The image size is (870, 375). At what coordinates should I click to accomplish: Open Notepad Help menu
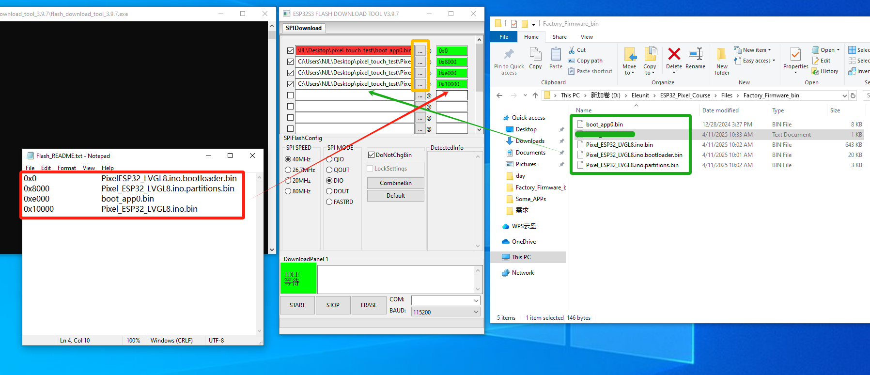[108, 168]
